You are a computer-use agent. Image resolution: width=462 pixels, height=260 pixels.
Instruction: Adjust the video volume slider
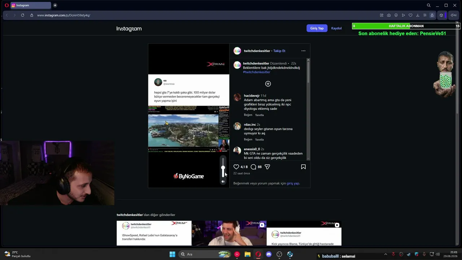[223, 168]
